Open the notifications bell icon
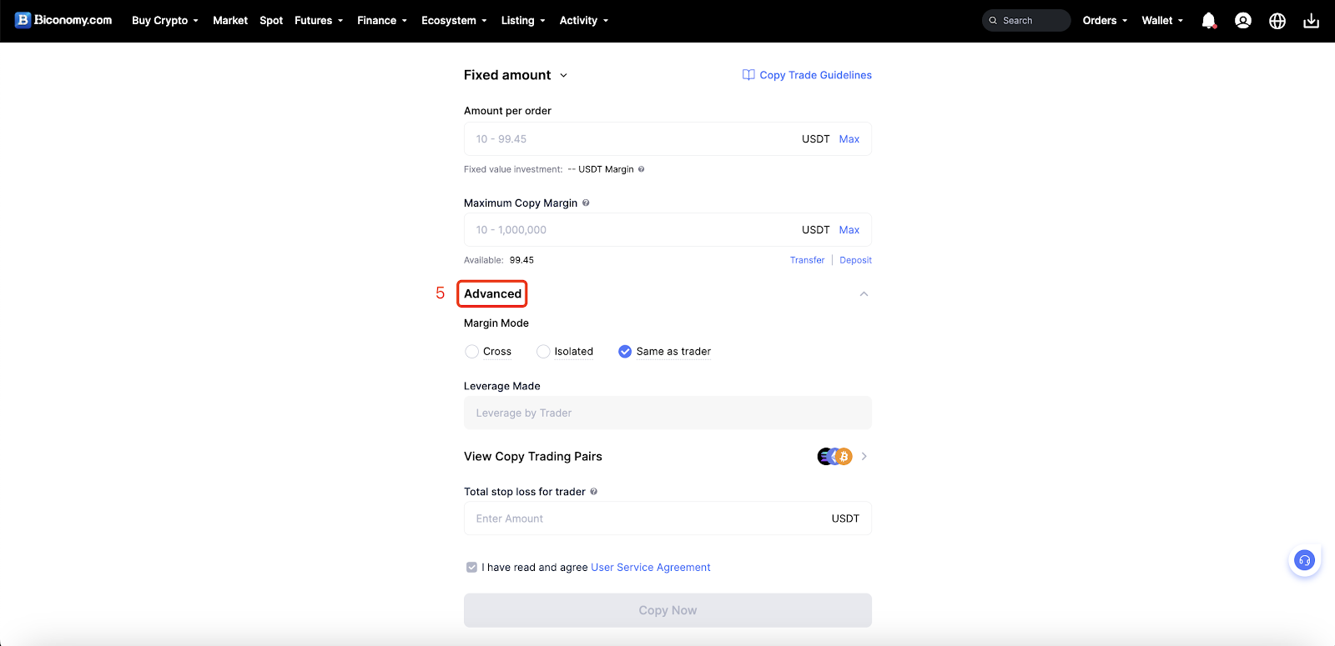 [1208, 21]
